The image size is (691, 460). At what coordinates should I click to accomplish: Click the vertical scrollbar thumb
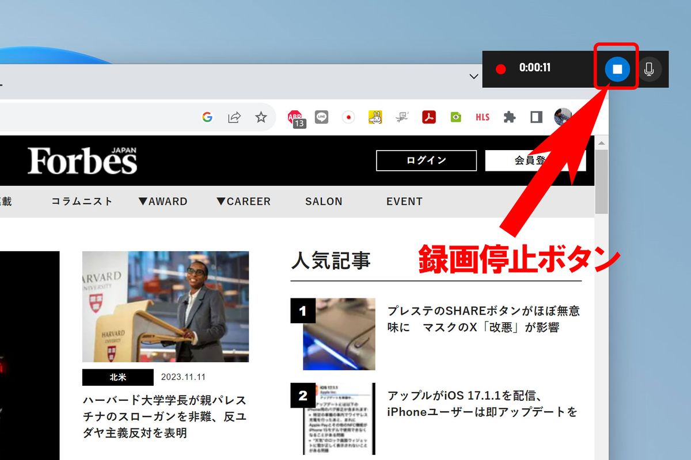(x=602, y=182)
